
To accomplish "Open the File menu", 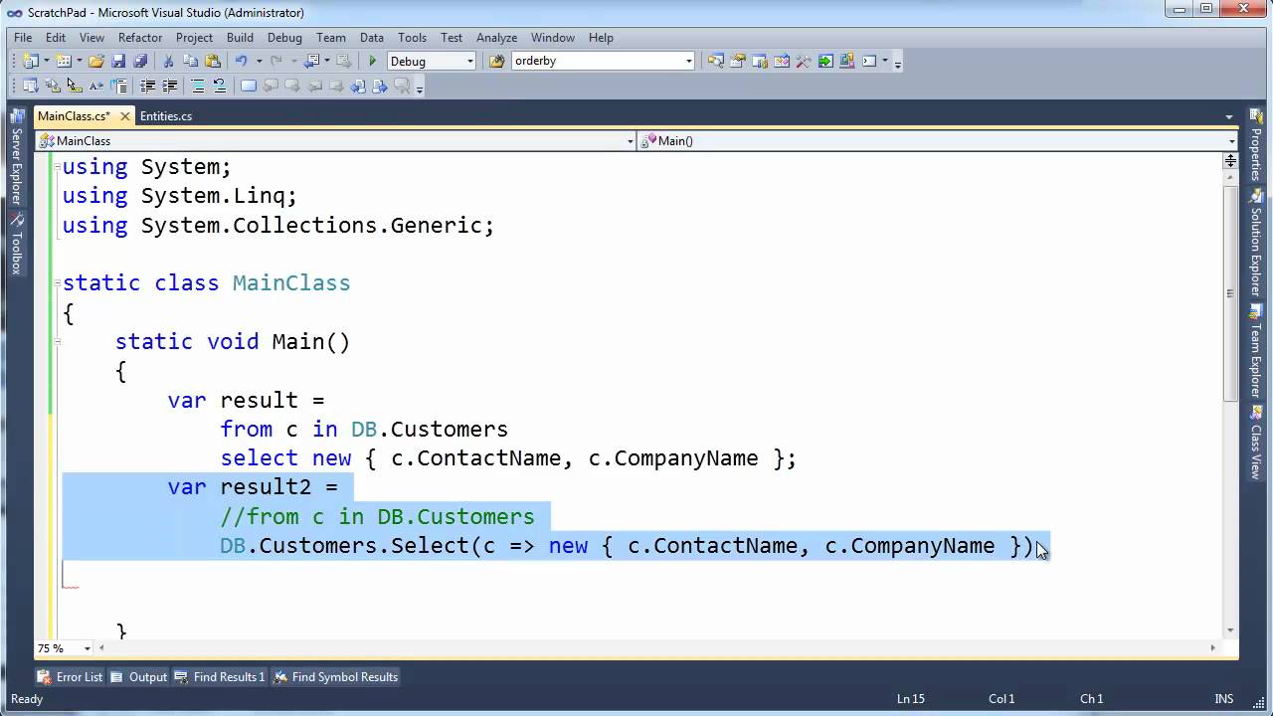I will (x=23, y=37).
